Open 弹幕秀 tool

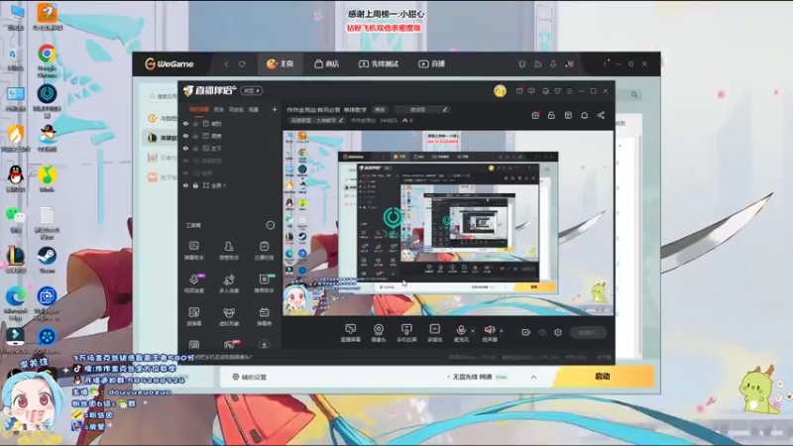point(264,316)
